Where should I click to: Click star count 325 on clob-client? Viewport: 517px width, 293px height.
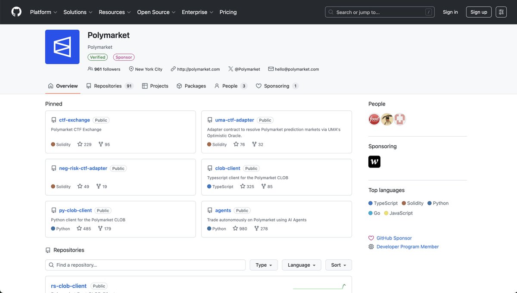click(247, 187)
